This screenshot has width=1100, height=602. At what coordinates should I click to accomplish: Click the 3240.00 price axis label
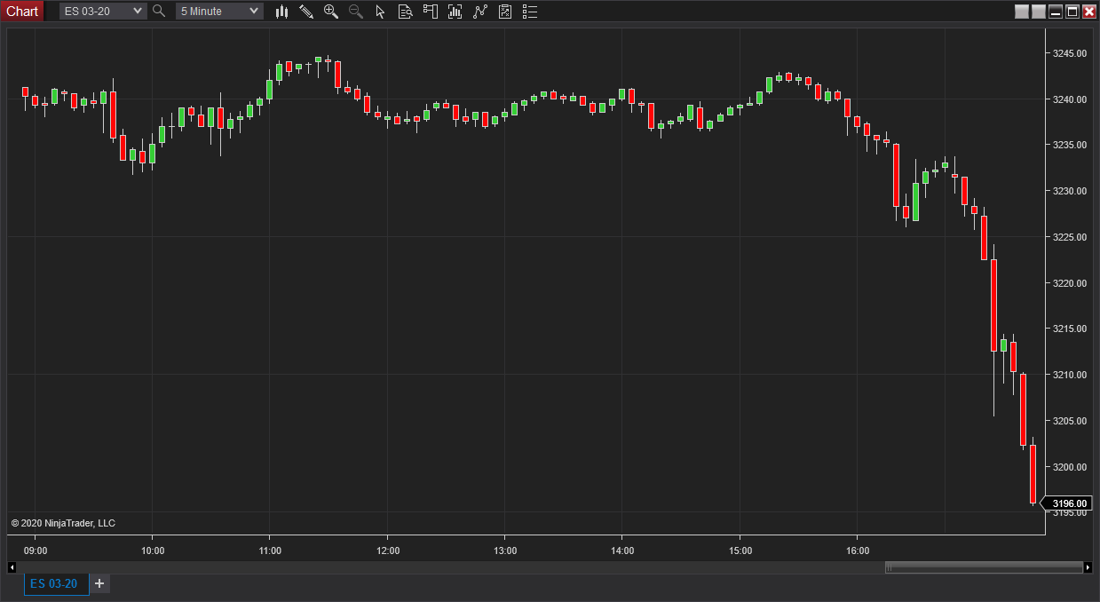pos(1070,99)
